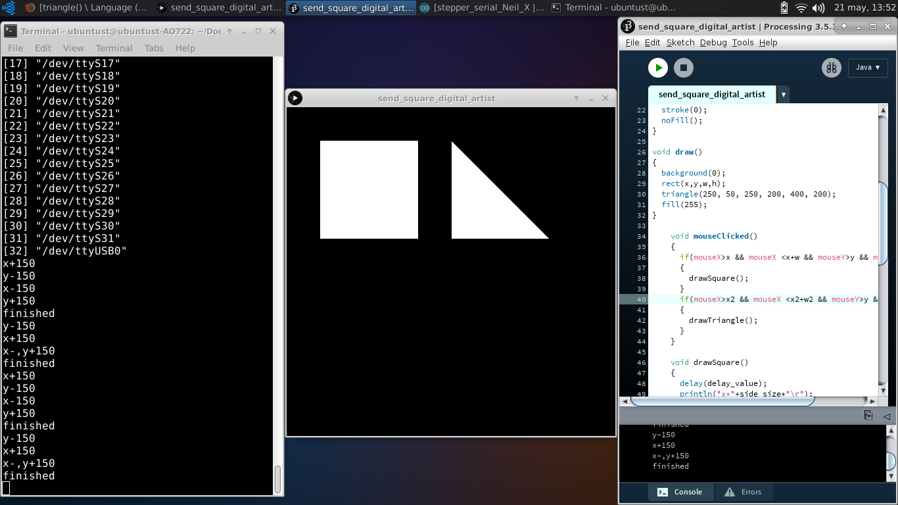Screen dimensions: 898x505
Task: Open the Terminal menu in the terminal window
Action: click(114, 48)
